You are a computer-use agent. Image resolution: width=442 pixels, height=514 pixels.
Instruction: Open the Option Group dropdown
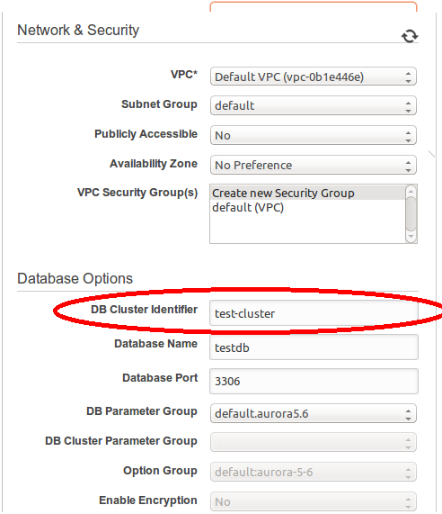point(314,472)
